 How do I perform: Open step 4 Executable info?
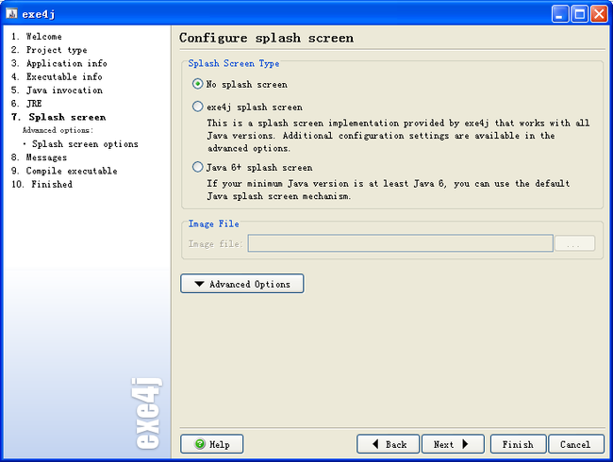click(57, 76)
